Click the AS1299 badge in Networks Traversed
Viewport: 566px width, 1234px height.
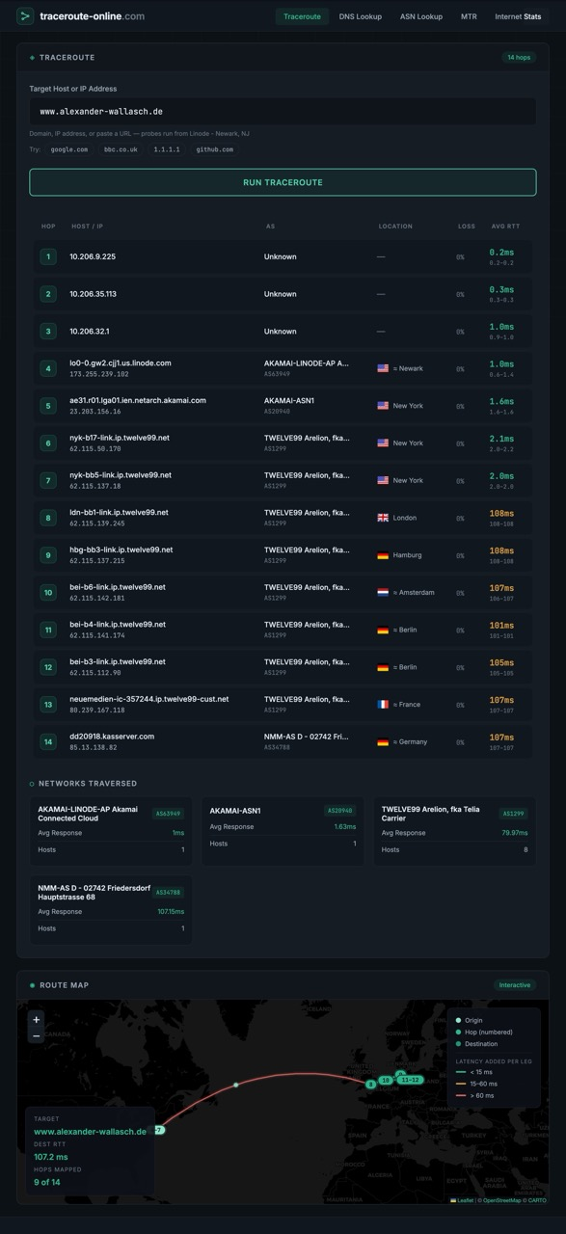click(x=514, y=813)
